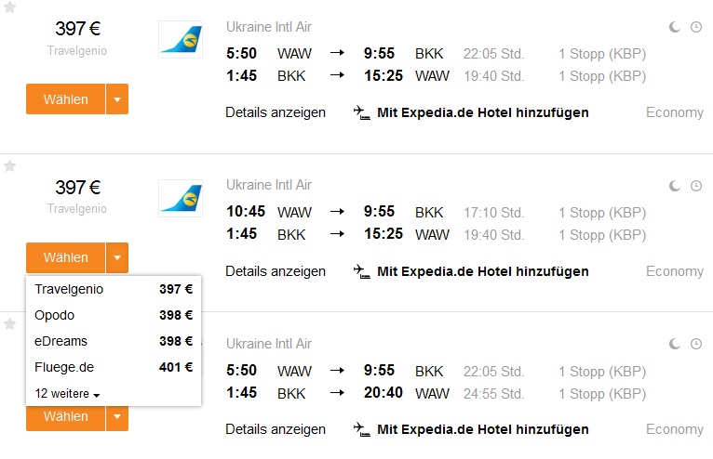This screenshot has width=713, height=459.
Task: Click Wählen button for first flight
Action: [66, 99]
